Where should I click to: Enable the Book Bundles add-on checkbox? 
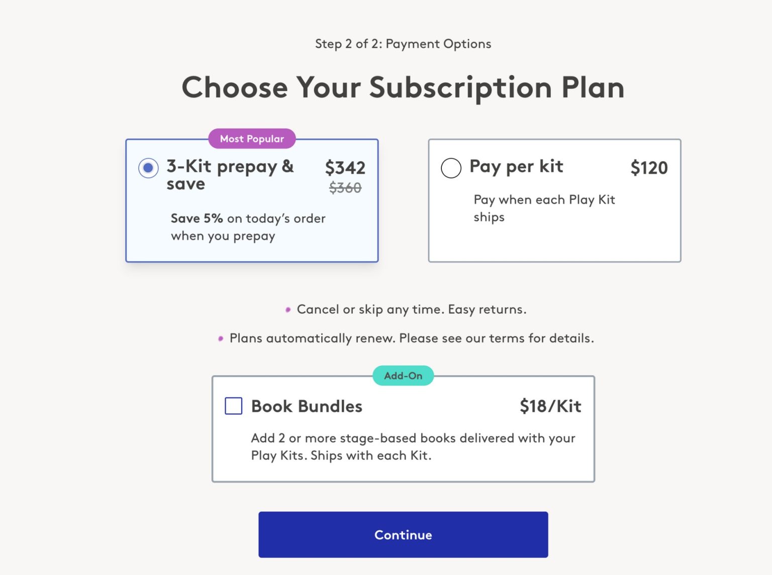tap(233, 406)
